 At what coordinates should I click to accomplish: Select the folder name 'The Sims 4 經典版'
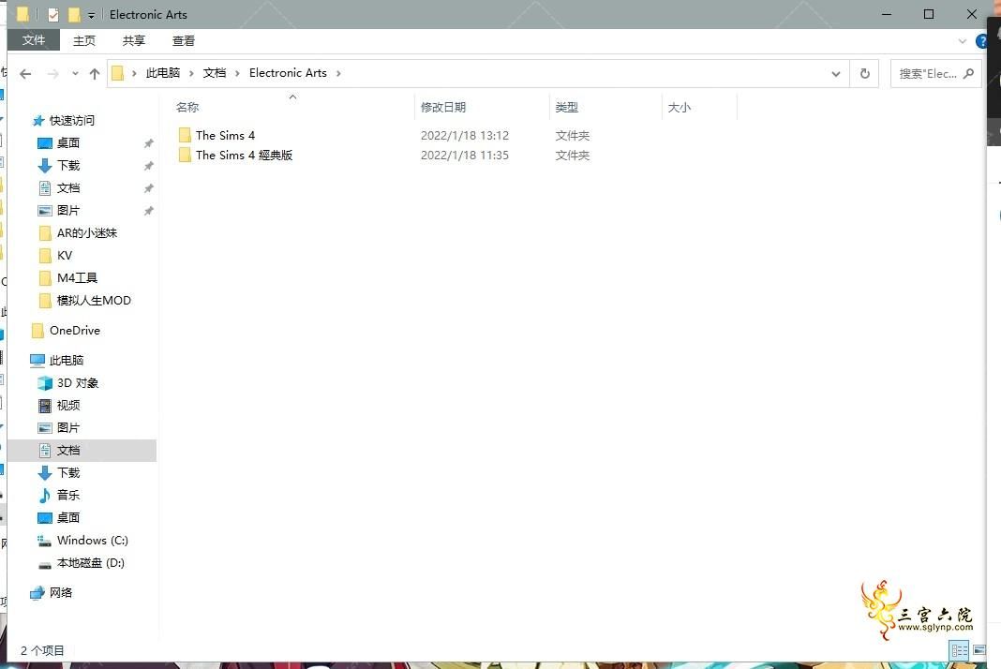click(x=244, y=156)
